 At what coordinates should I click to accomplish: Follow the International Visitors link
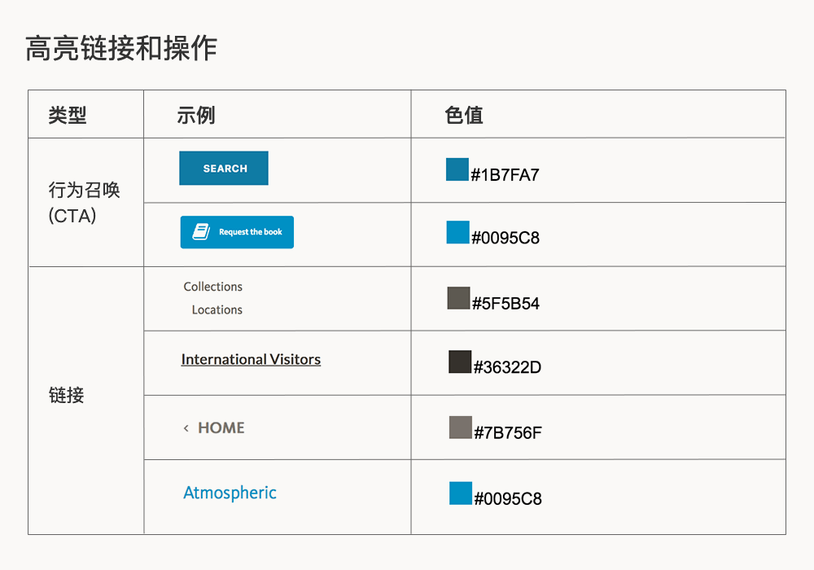click(x=251, y=359)
